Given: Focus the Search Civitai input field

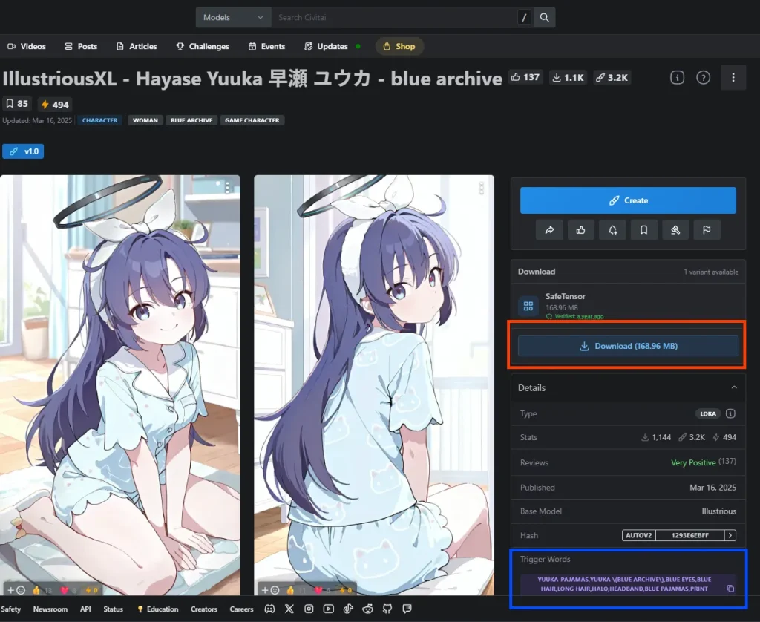Looking at the screenshot, I should click(394, 18).
